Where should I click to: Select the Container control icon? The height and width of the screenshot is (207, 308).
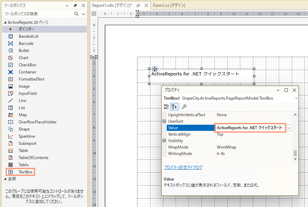tap(11, 72)
